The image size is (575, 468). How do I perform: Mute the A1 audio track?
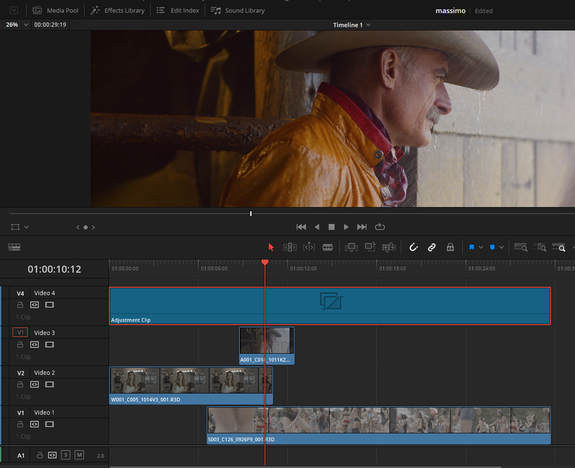click(x=79, y=455)
